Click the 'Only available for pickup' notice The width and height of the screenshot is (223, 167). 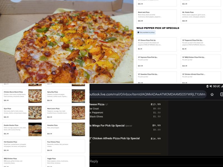146,32
